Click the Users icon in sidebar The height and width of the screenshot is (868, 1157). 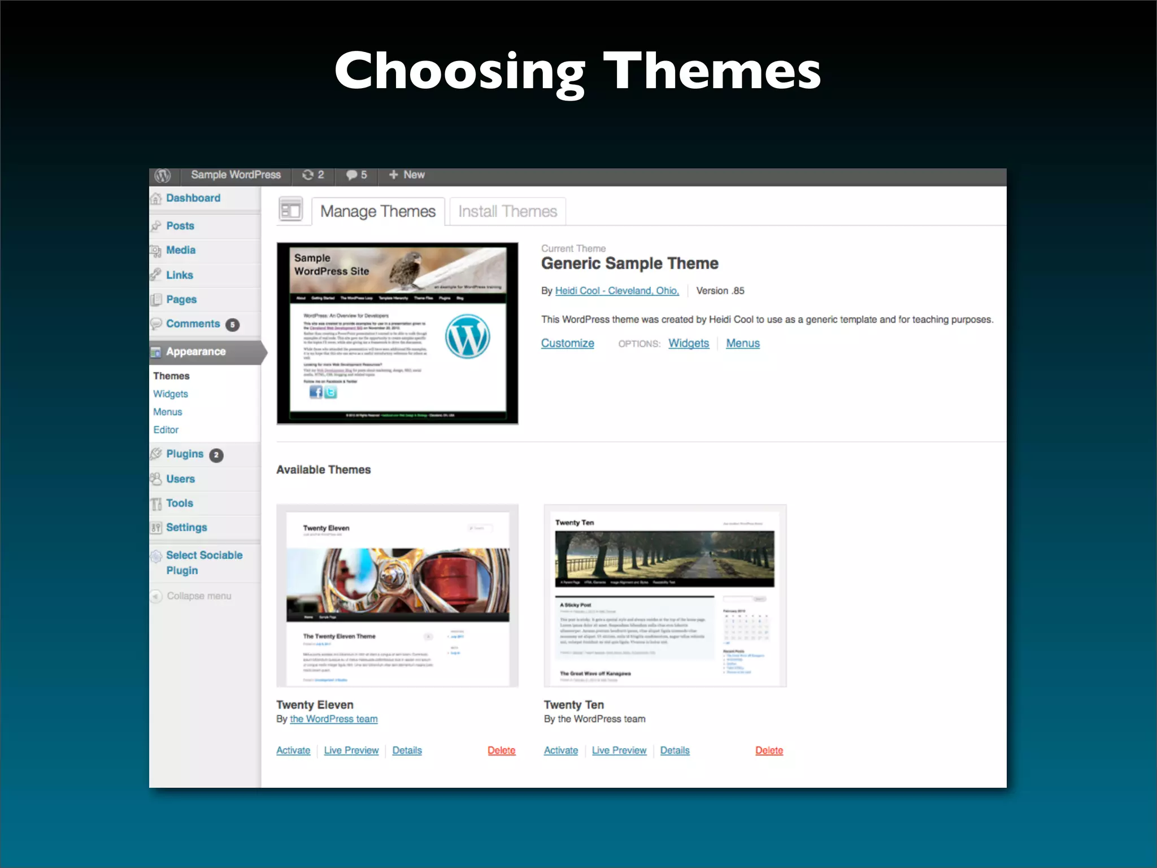click(156, 479)
